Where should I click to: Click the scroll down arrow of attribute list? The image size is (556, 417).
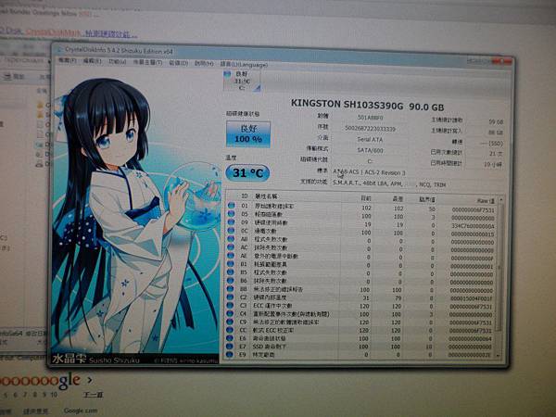coord(499,355)
